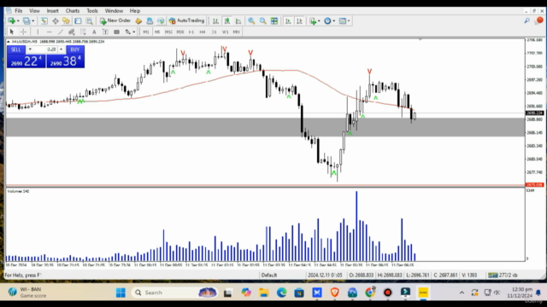The image size is (547, 307).
Task: Open the red notification chat icon
Action: click(539, 20)
